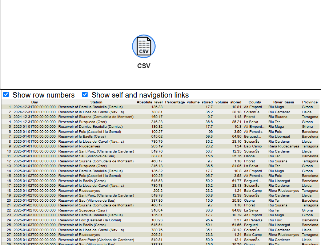Click the 2024-12-31 date cell in row 2
The width and height of the screenshot is (321, 245).
point(35,112)
